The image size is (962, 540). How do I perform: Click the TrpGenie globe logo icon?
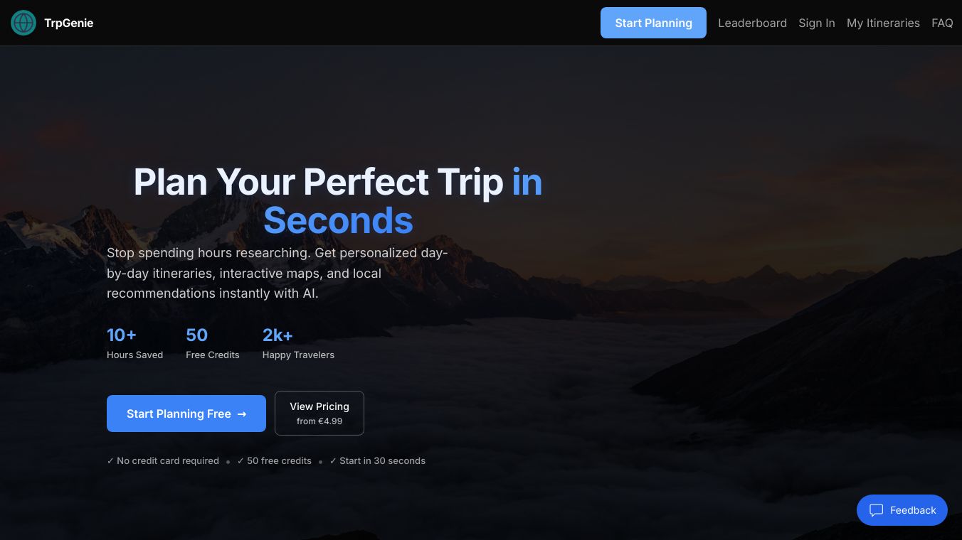(23, 23)
